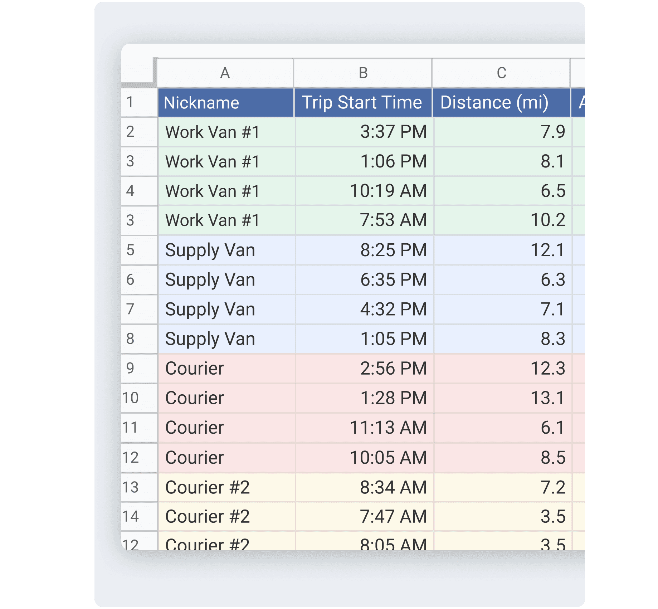Click the first Work Van #1 cell

225,132
